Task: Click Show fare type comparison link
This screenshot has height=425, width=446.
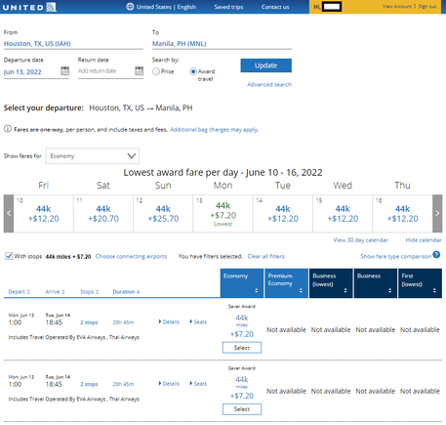Action: tap(396, 256)
